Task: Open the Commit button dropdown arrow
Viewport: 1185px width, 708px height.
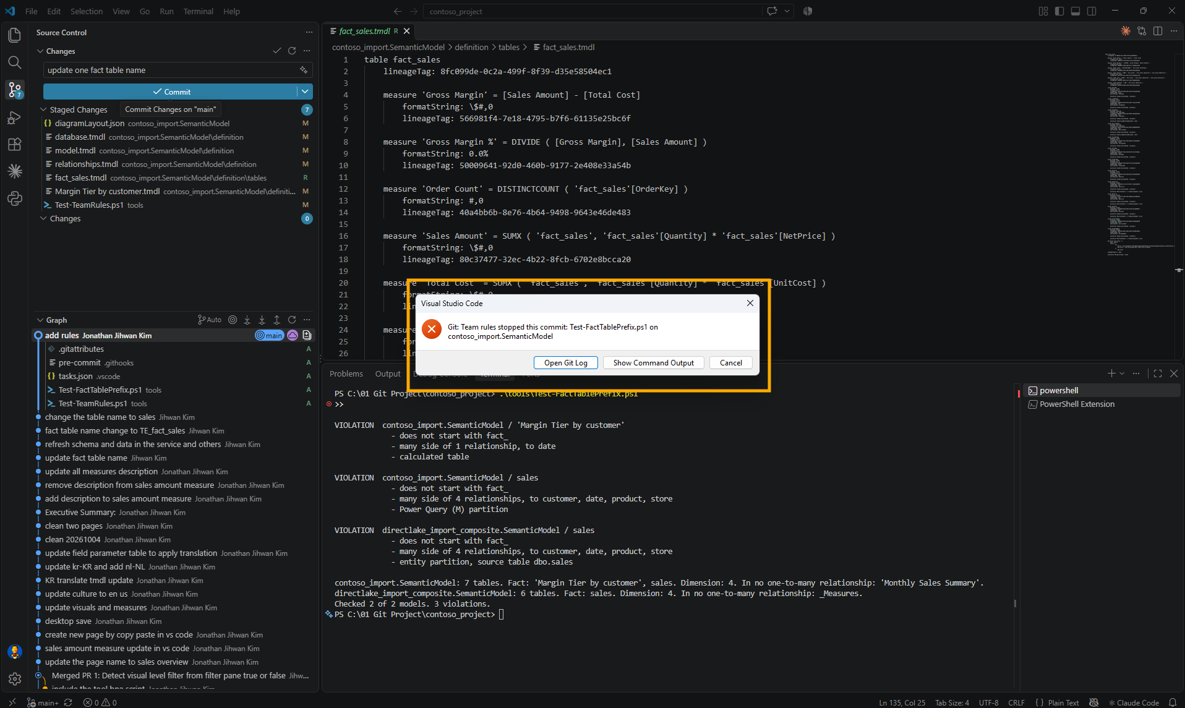Action: [x=305, y=92]
